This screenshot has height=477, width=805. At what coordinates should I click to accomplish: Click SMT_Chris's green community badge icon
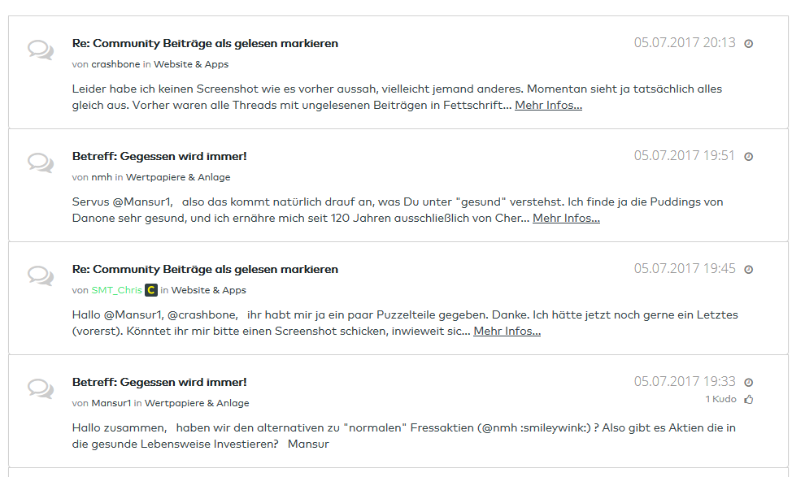(150, 289)
